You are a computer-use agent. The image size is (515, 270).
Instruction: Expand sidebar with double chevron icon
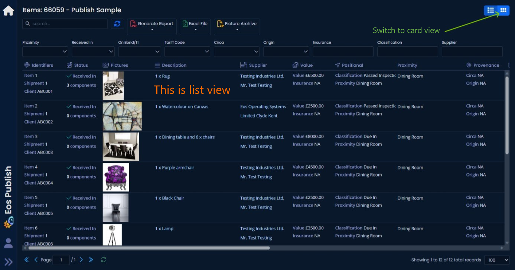pos(8,262)
